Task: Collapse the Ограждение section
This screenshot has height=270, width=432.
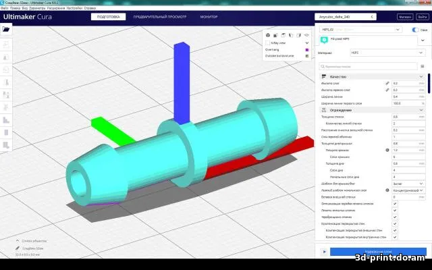Action: coord(421,110)
